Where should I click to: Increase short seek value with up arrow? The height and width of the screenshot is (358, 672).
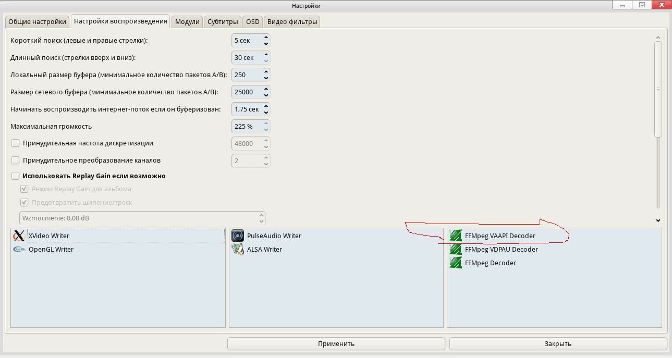266,37
